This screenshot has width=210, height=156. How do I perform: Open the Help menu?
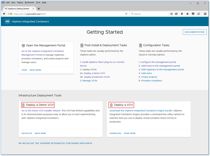click(x=44, y=3)
